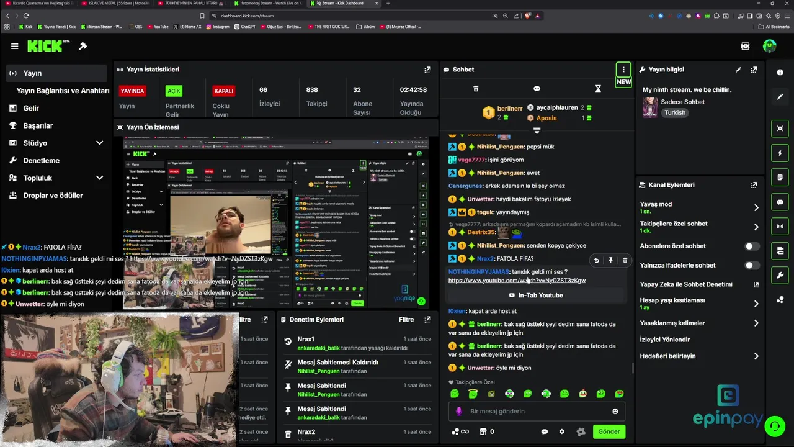The height and width of the screenshot is (447, 794).
Task: Click İzleyici Yönlendir option
Action: pos(665,340)
